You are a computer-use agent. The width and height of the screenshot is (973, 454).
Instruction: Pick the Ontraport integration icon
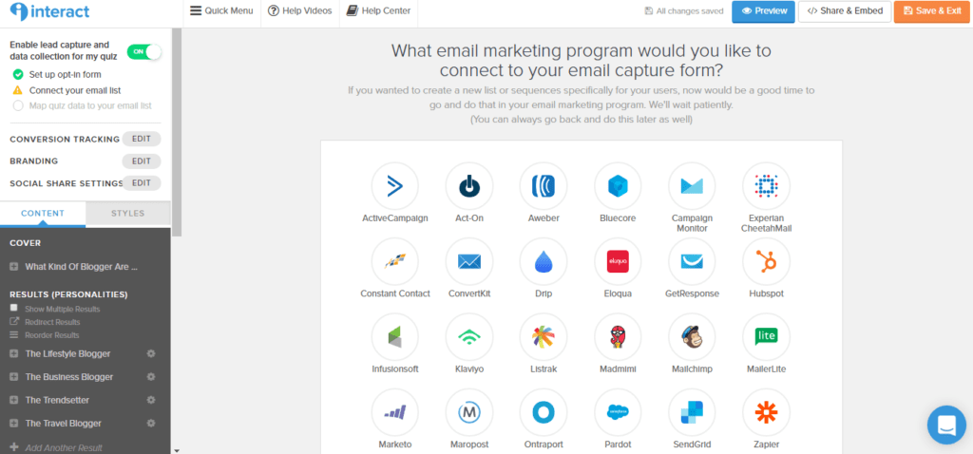click(x=543, y=412)
